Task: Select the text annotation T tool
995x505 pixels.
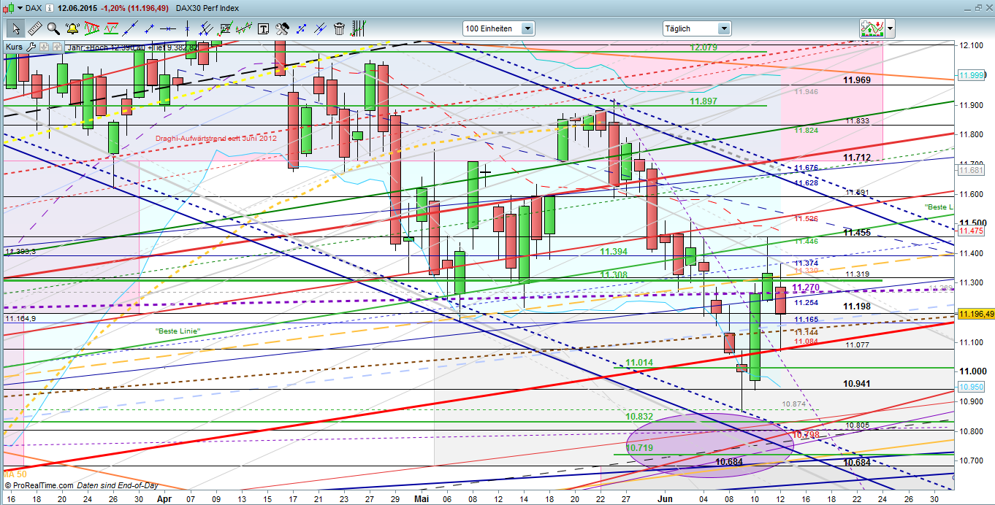Action: pyautogui.click(x=263, y=28)
